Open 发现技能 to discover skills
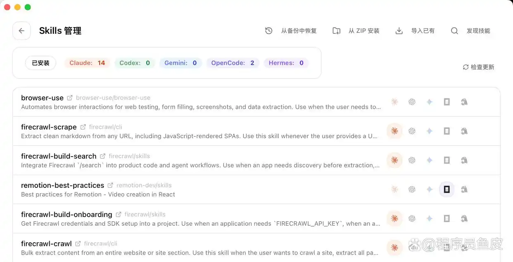This screenshot has width=513, height=262. (x=470, y=31)
